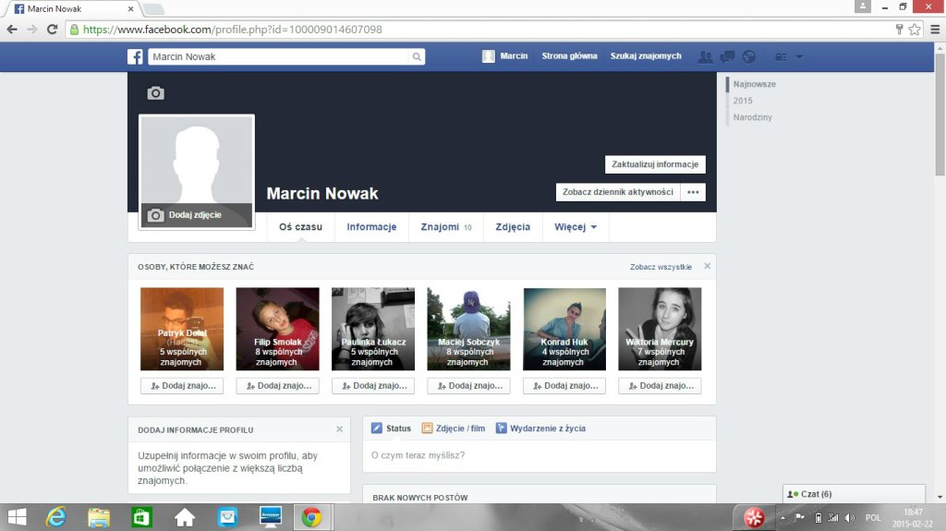The image size is (946, 531).
Task: Open friend requests icon in top bar
Action: coord(705,56)
